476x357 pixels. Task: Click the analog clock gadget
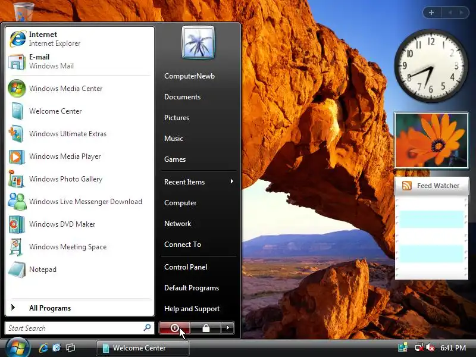tap(431, 65)
